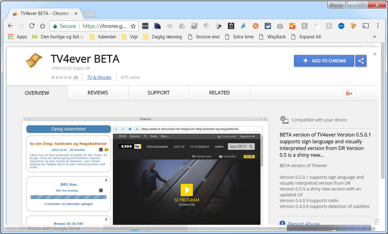Image resolution: width=388 pixels, height=234 pixels.
Task: Switch to the RELATED tab
Action: (219, 93)
